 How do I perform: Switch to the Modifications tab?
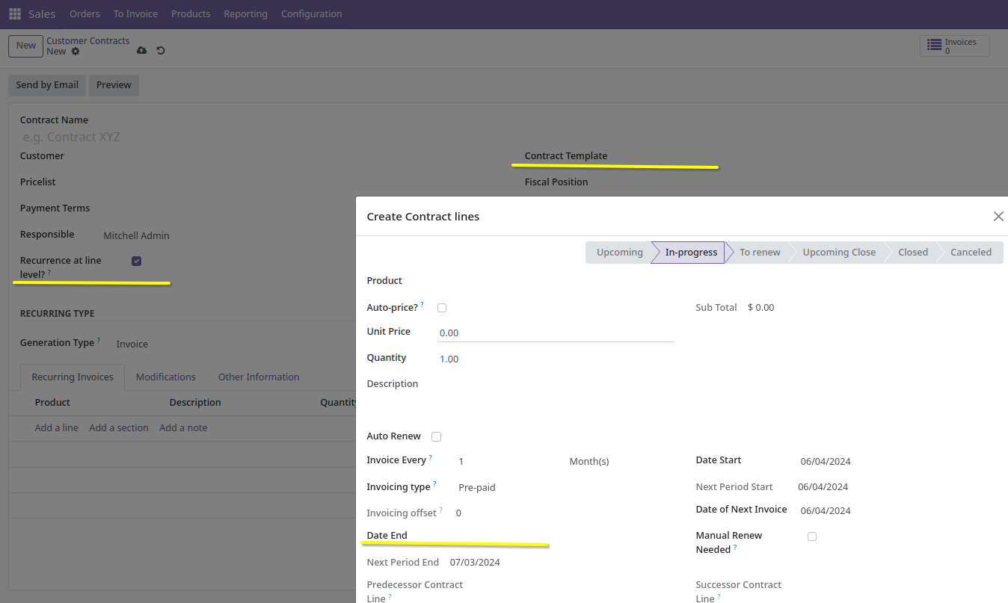[x=166, y=377]
